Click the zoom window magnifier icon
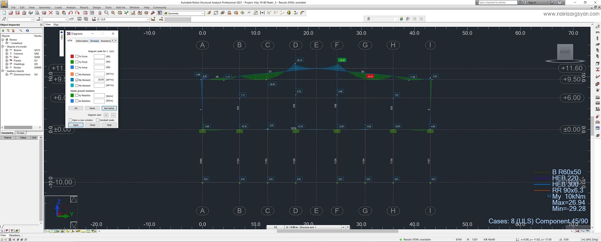 pos(106,13)
